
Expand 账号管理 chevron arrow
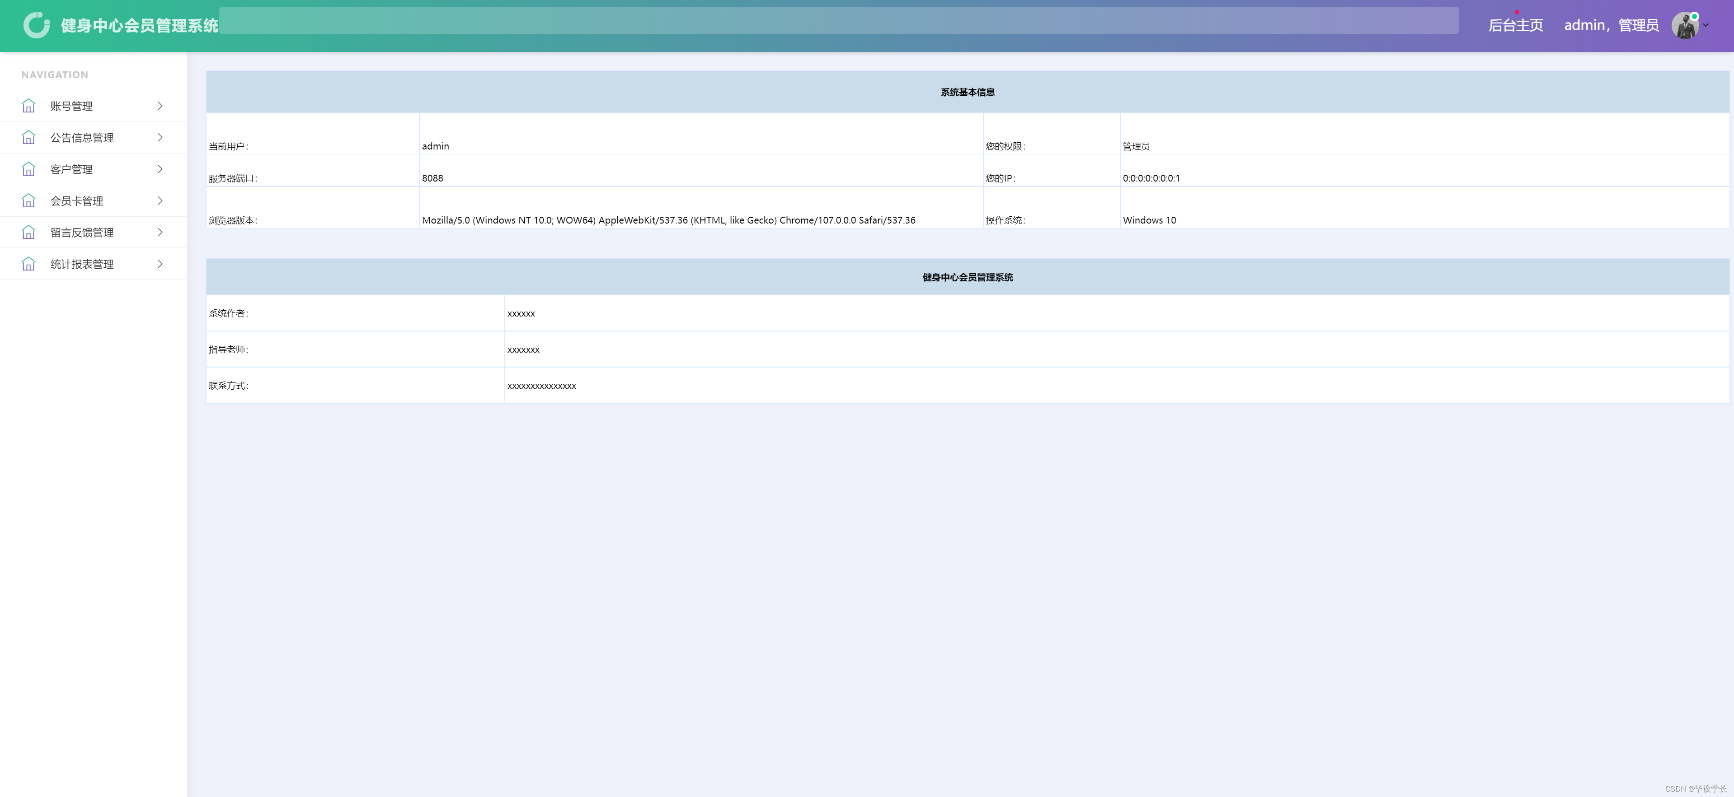[x=160, y=106]
